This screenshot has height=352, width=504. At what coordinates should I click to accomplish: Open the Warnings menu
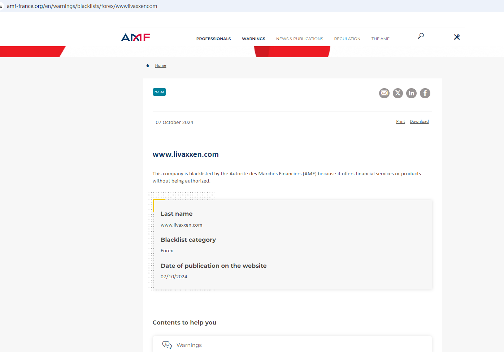point(253,39)
